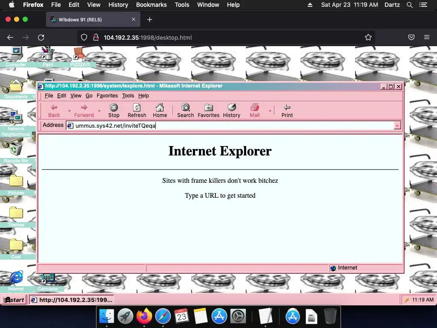This screenshot has height=328, width=437.
Task: Minimize the Internet Explorer window
Action: tap(384, 86)
